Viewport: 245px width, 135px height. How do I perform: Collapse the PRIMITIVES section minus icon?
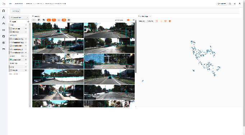point(26,64)
